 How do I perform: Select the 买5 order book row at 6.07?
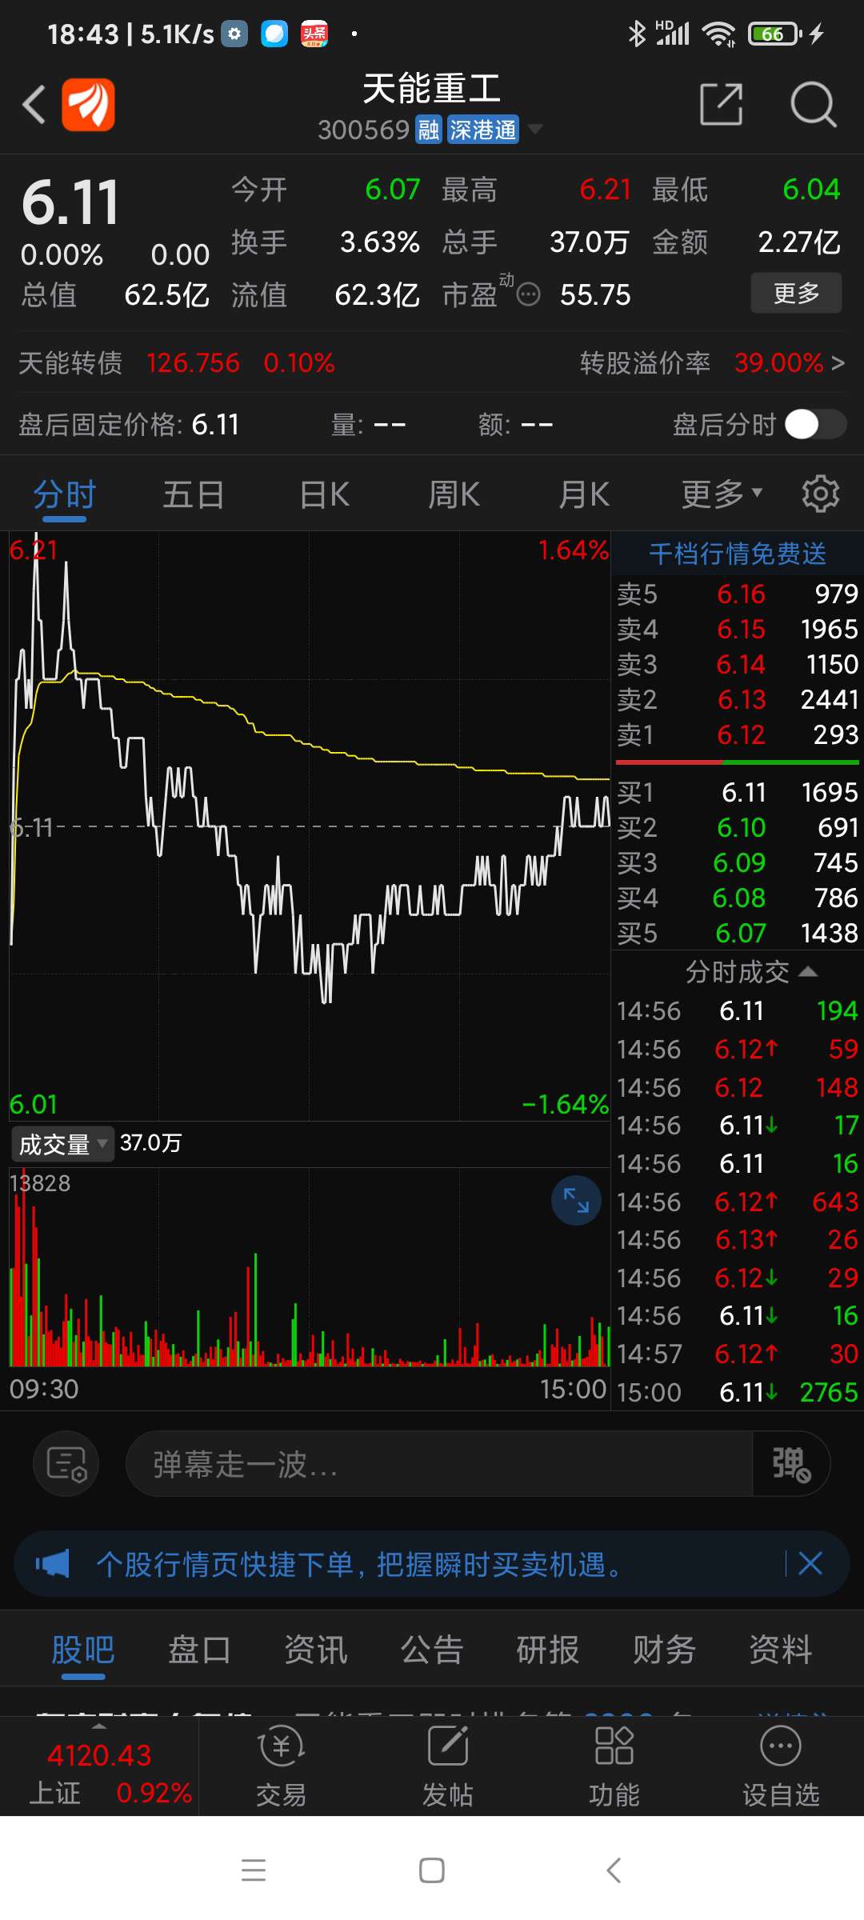pyautogui.click(x=738, y=933)
